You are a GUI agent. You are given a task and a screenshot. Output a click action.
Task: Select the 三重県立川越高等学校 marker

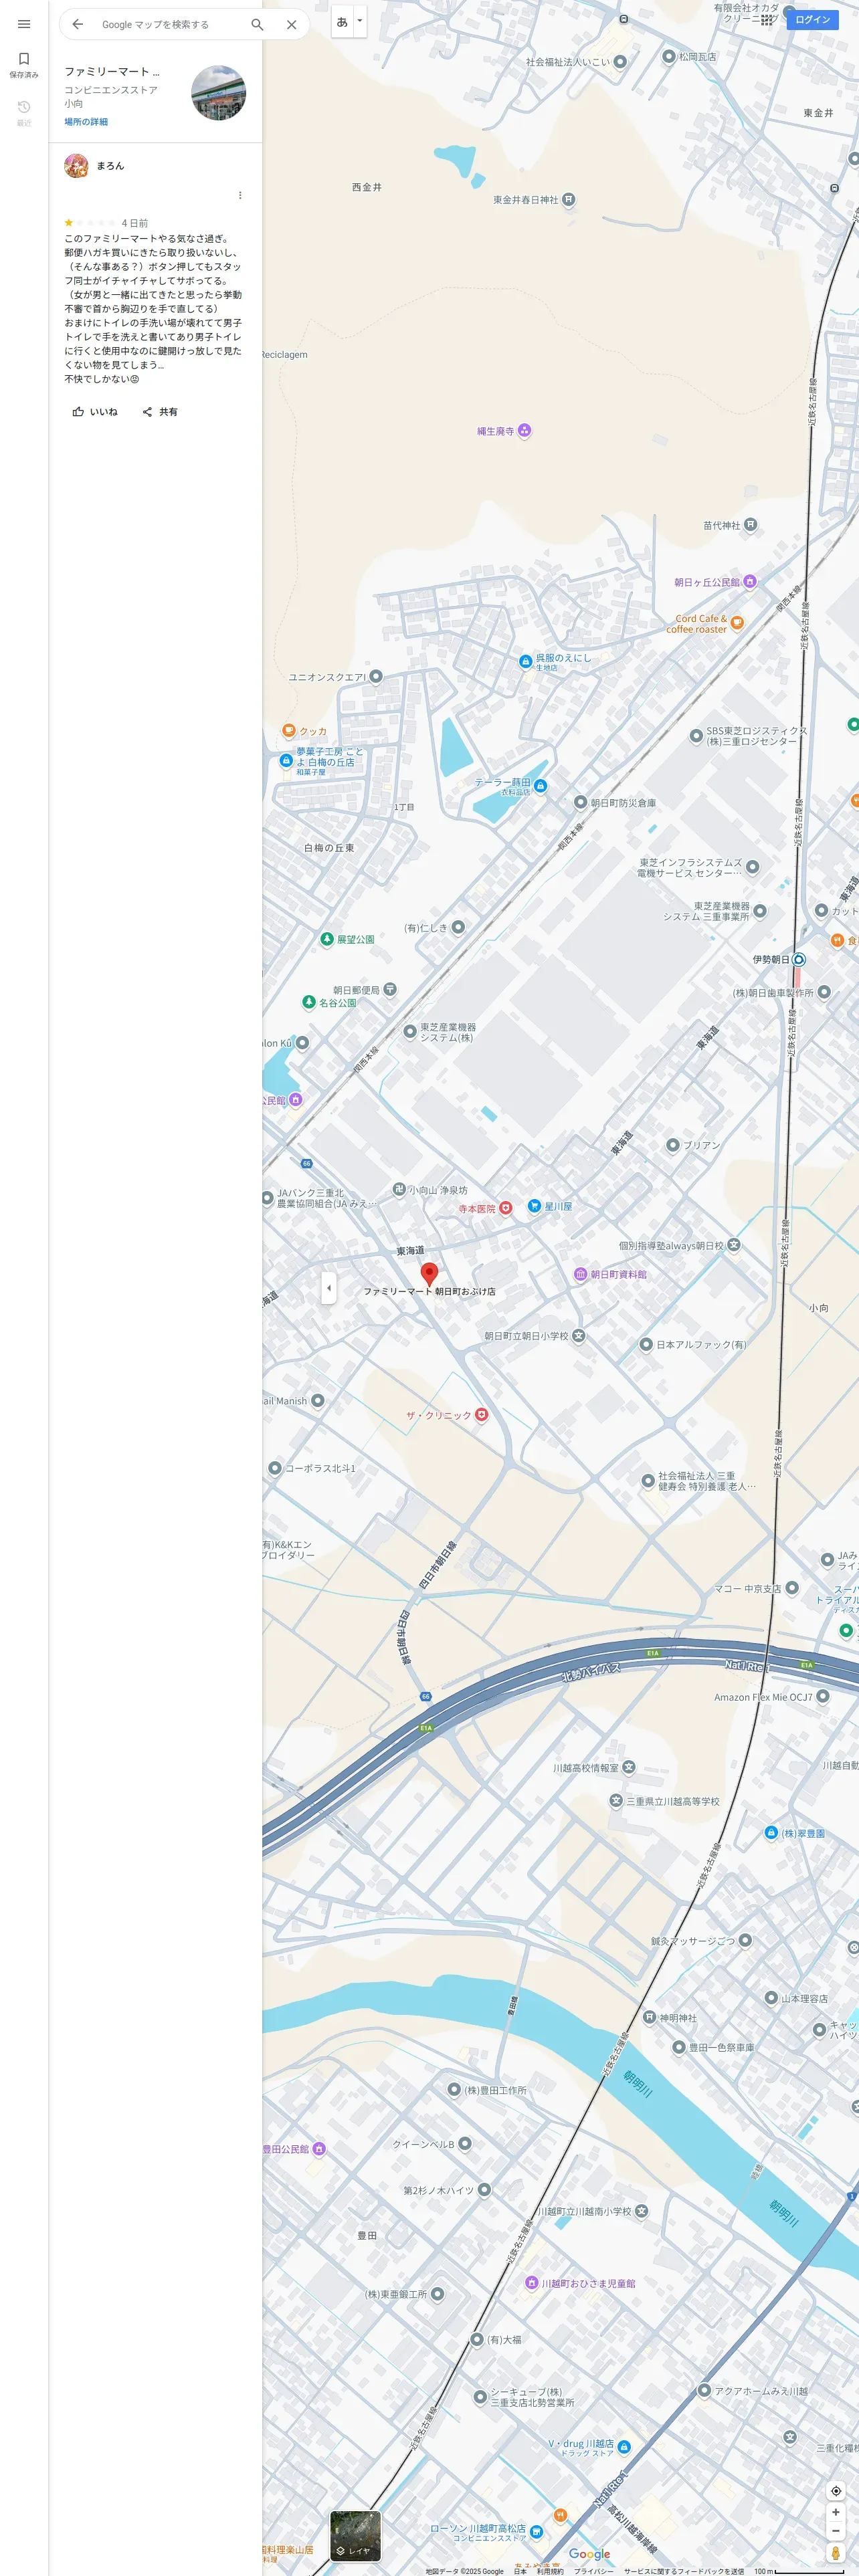point(616,1801)
